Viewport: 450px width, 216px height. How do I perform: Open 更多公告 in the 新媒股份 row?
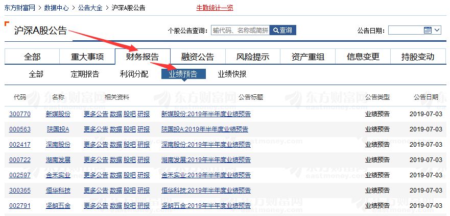[x=96, y=114]
